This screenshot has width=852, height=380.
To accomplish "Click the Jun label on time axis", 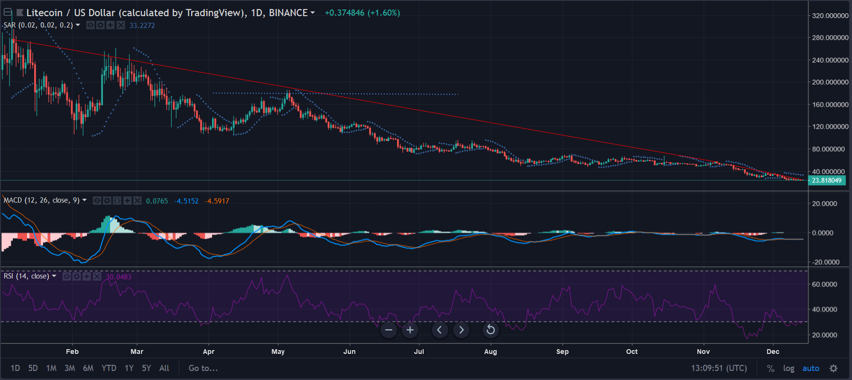I will pos(350,352).
